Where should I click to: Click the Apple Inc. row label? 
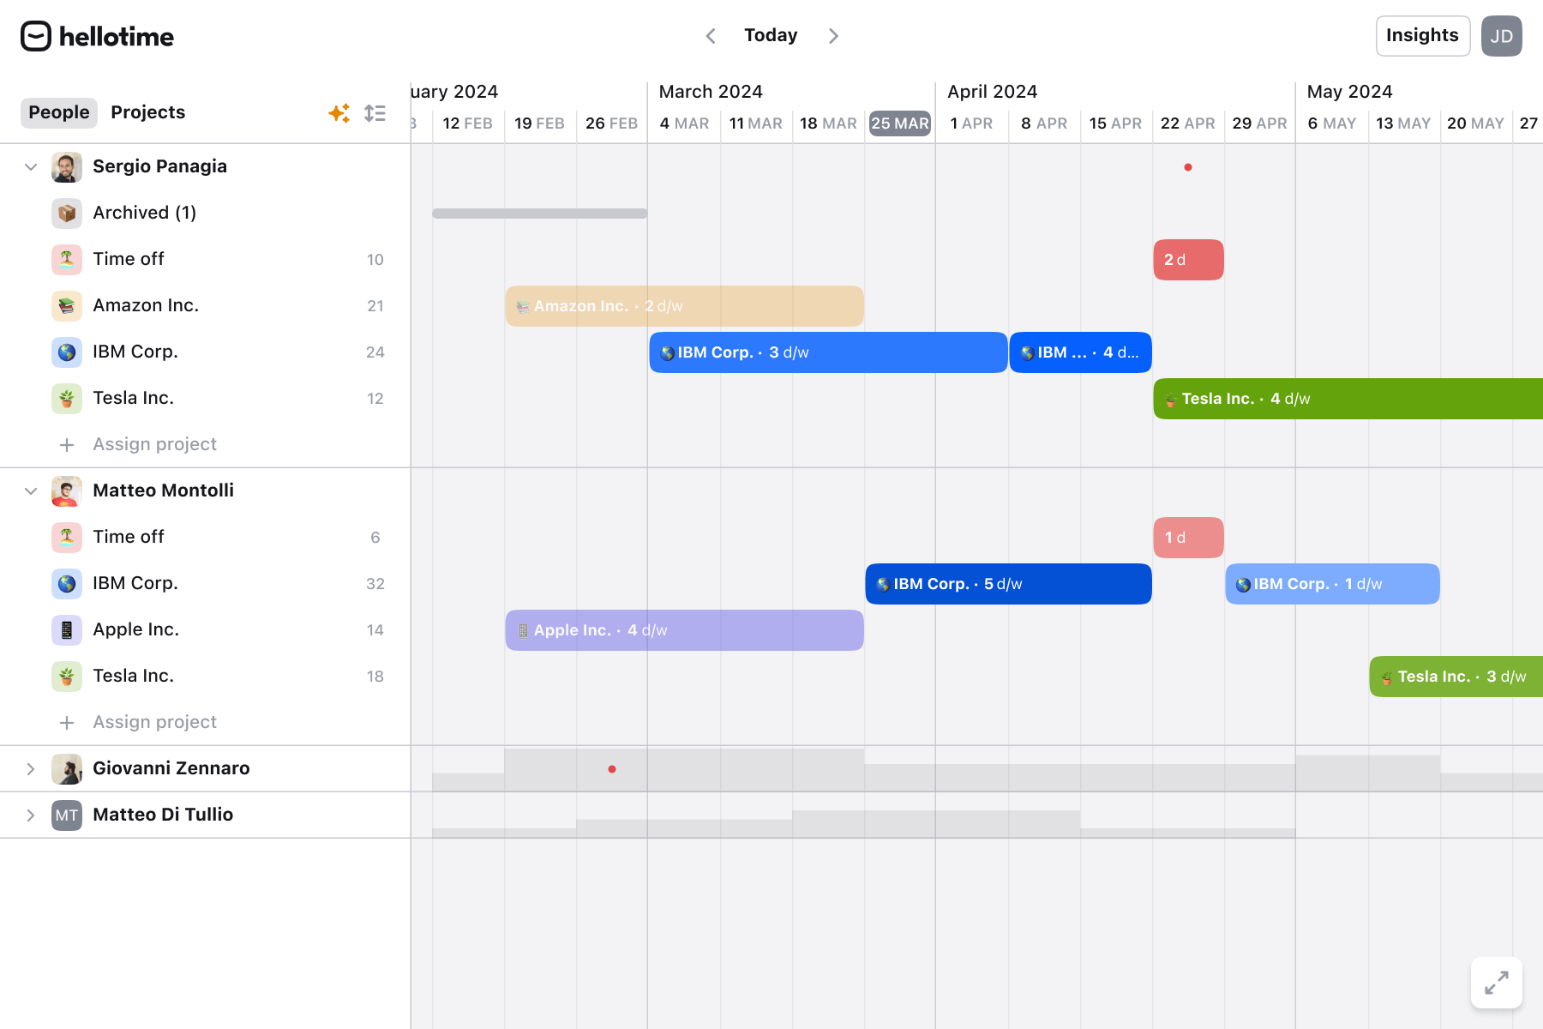136,629
